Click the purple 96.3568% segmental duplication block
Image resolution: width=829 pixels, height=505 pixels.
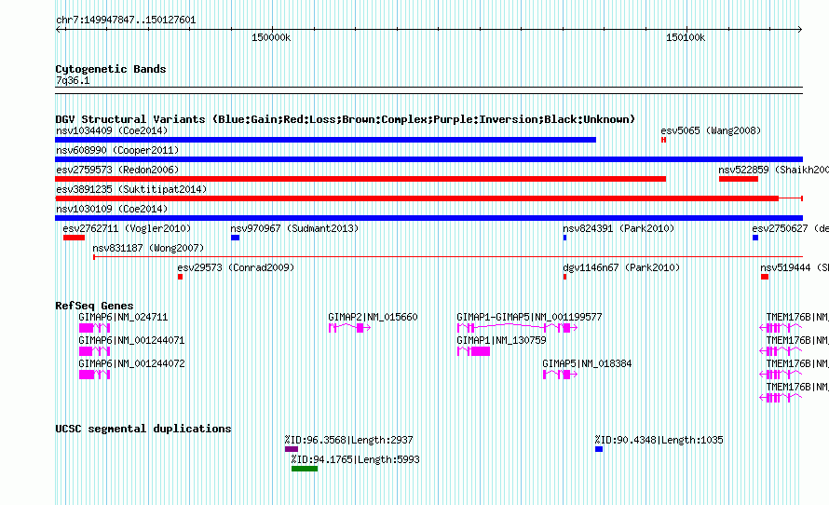[x=292, y=449]
